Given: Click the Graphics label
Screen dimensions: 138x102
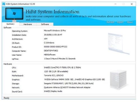Looking at the screenshot, I should pyautogui.click(x=16, y=80).
